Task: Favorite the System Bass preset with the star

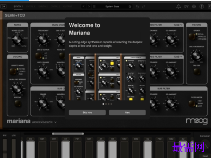Action: tap(130, 6)
